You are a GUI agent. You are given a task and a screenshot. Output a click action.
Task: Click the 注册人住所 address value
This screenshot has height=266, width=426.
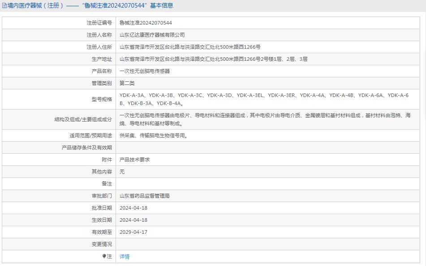pyautogui.click(x=190, y=47)
